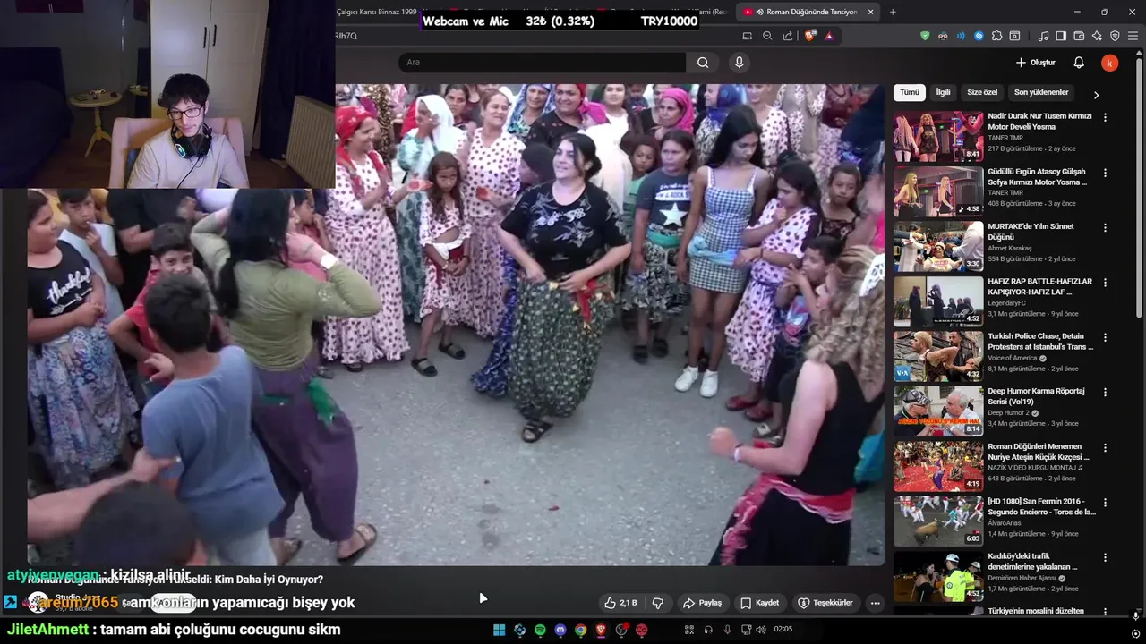Open Brave Leo AI sparkle icon
1146x644 pixels.
point(1097,36)
